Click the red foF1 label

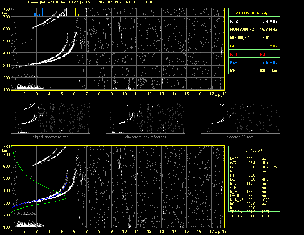click(x=234, y=54)
